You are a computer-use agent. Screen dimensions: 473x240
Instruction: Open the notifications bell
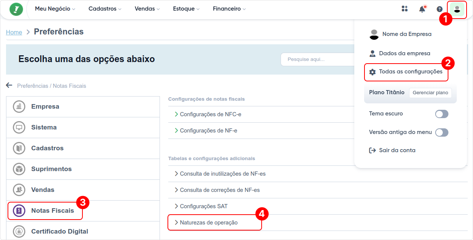[422, 9]
